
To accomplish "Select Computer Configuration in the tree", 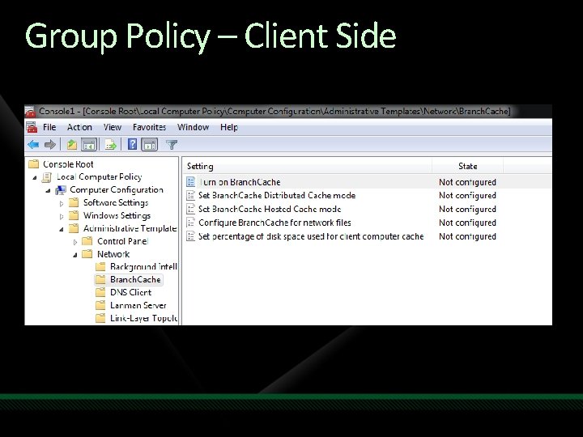I will tap(117, 190).
